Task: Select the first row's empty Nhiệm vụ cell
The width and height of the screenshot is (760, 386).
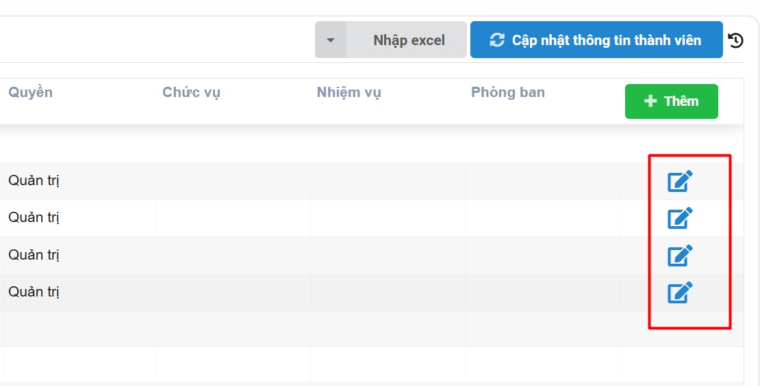Action: 388,181
